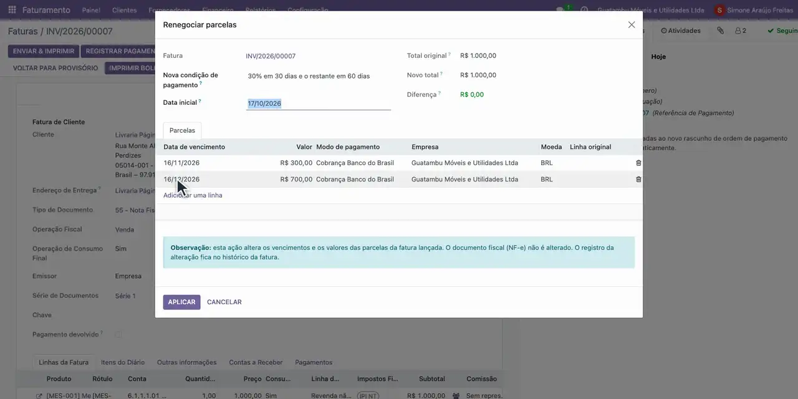Viewport: 798px width, 399px height.
Task: Click Simone Araújo Freitas user avatar
Action: [720, 10]
